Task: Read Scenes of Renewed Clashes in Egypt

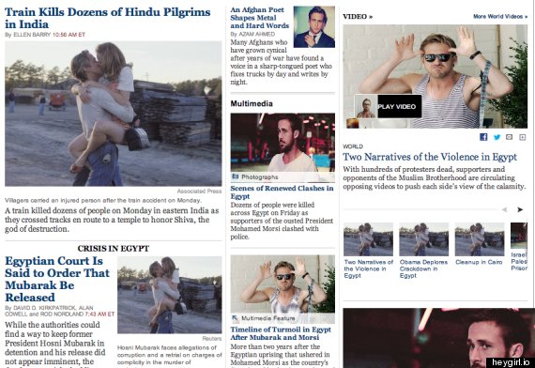Action: [282, 192]
